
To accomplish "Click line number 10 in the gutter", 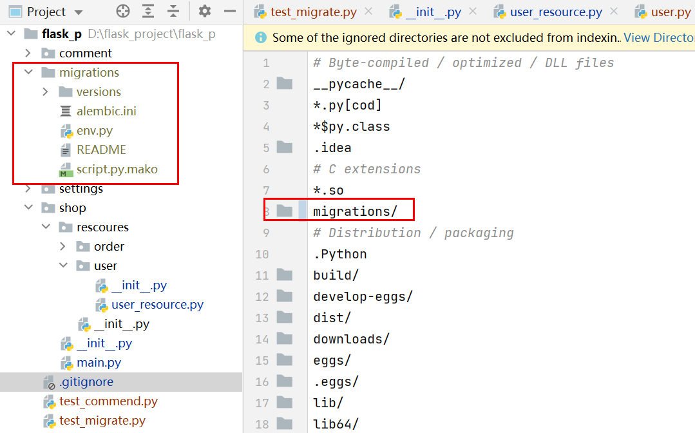I will click(262, 255).
